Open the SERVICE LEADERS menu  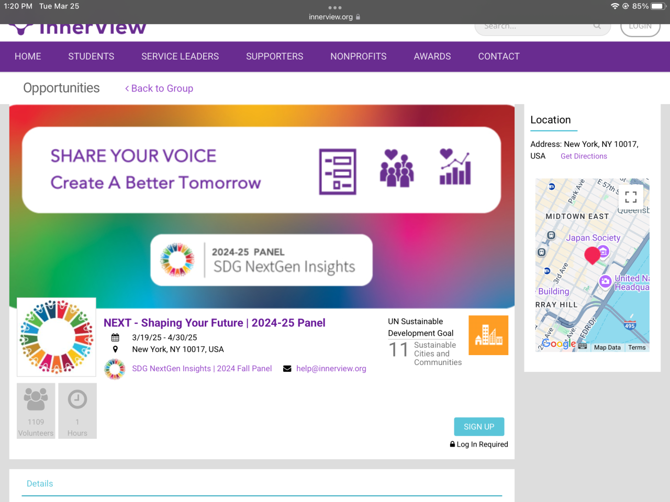(180, 56)
